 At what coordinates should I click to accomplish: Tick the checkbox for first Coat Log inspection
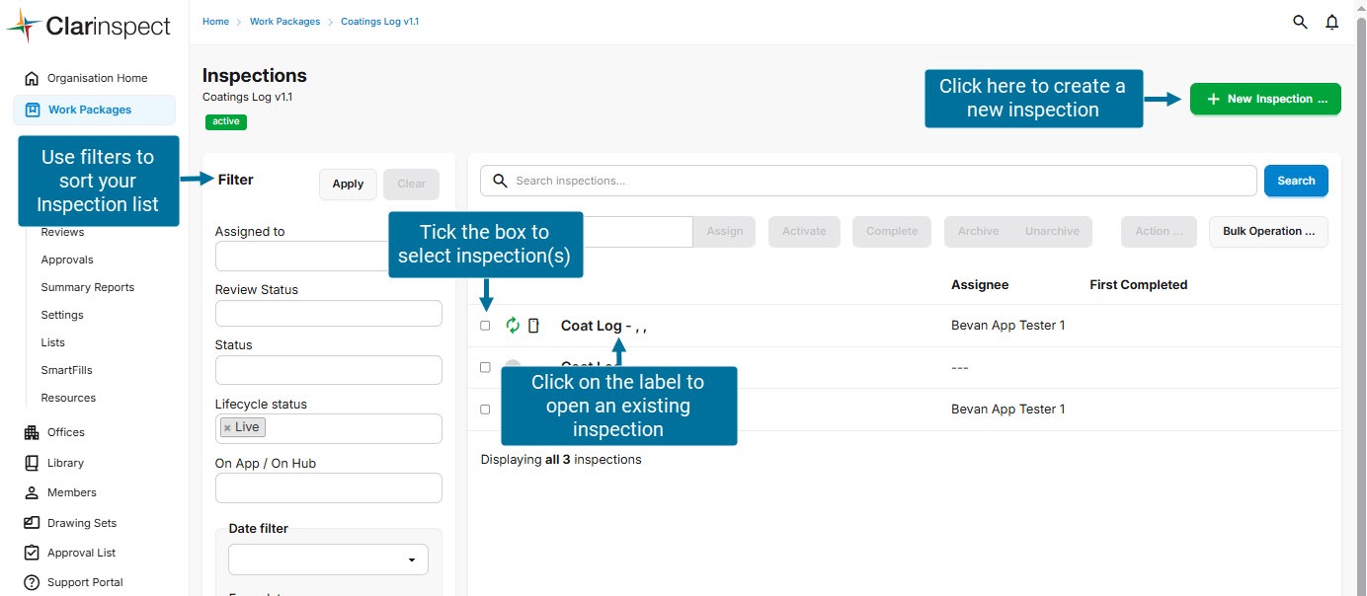pyautogui.click(x=485, y=326)
